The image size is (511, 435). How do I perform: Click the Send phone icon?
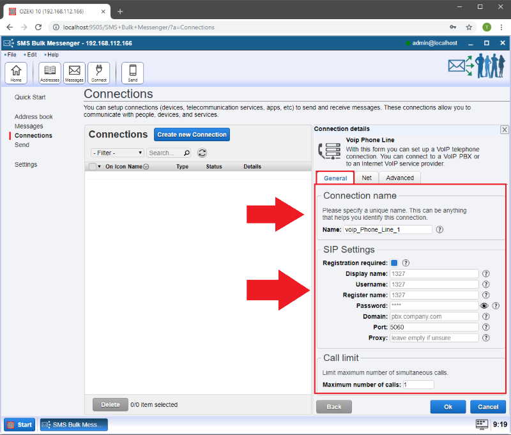click(132, 72)
